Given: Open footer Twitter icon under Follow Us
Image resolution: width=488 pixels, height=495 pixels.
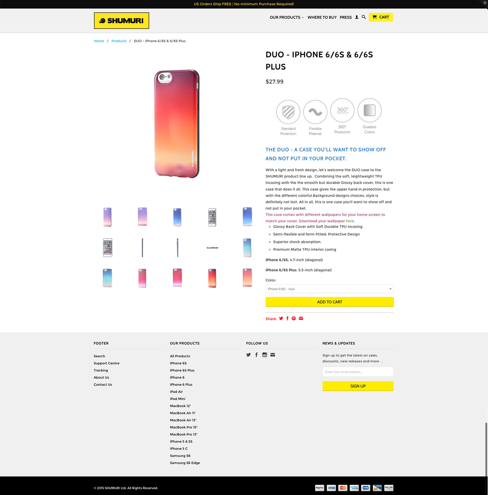Looking at the screenshot, I should pos(249,355).
